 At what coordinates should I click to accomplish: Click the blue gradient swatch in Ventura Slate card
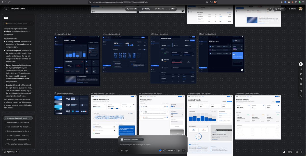58,98
